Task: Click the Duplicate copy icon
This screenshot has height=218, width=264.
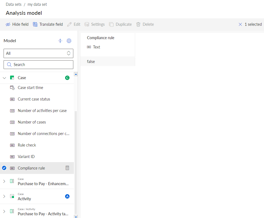Action: point(111,24)
